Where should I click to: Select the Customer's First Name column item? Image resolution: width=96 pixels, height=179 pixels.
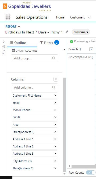click(35, 96)
